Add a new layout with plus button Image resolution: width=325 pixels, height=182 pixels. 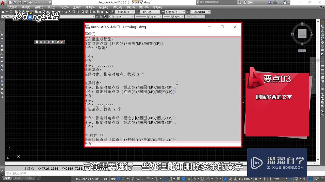tap(39, 178)
